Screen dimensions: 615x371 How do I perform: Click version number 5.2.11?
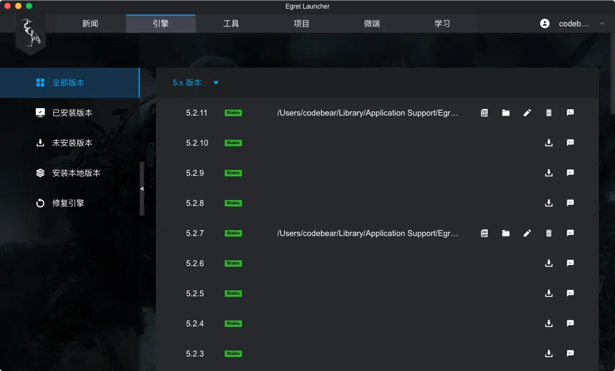point(197,113)
